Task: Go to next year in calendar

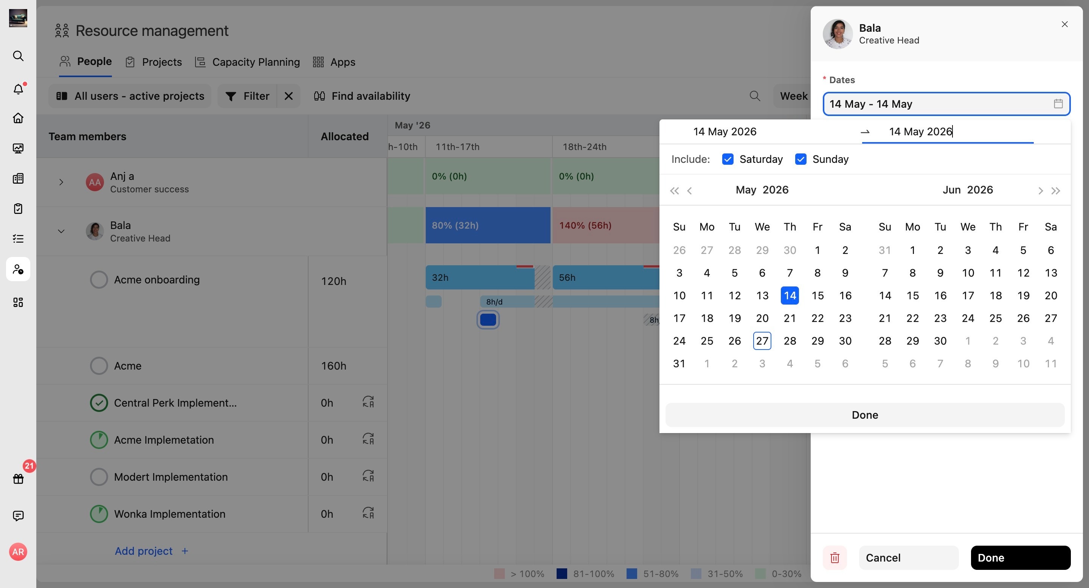Action: [1056, 191]
